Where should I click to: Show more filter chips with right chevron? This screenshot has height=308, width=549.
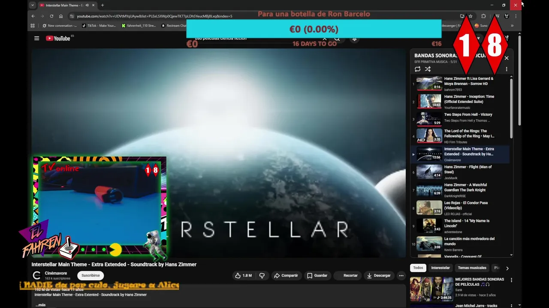click(507, 268)
